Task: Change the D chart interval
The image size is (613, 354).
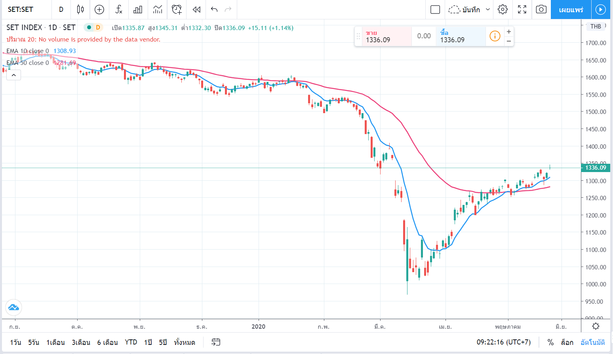Action: (61, 9)
